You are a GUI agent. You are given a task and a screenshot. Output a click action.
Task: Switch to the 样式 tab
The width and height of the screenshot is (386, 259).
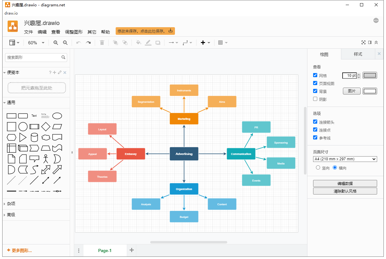[358, 54]
